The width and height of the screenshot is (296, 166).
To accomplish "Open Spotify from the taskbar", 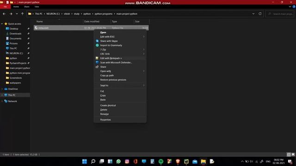I will point(161,161).
